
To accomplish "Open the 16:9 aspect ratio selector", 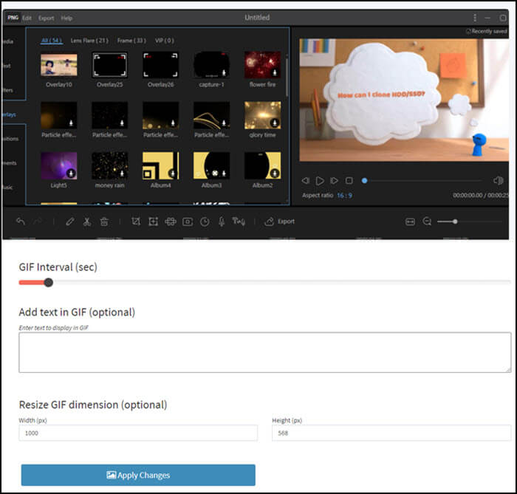I will coord(344,195).
